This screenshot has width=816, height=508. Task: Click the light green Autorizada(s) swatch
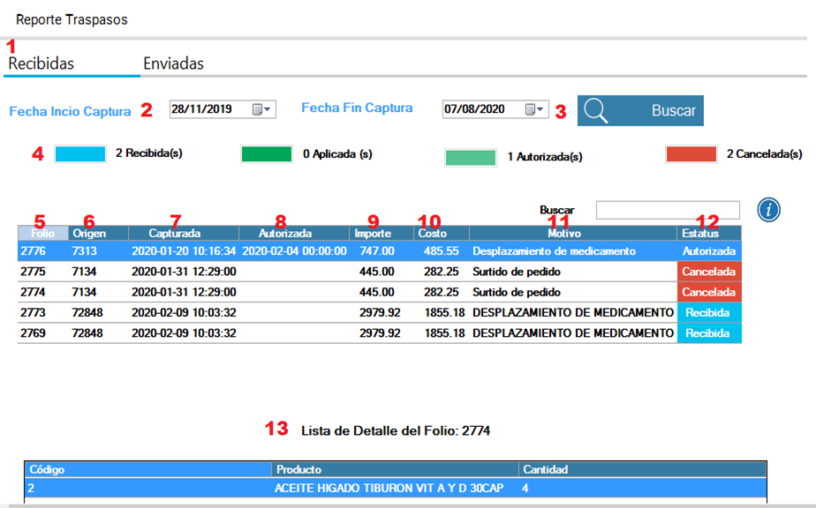click(471, 158)
